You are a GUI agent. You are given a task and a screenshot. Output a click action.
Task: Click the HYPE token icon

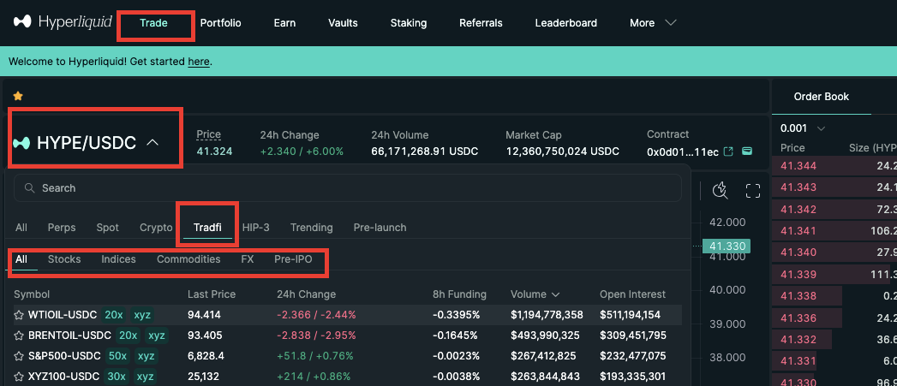(21, 143)
